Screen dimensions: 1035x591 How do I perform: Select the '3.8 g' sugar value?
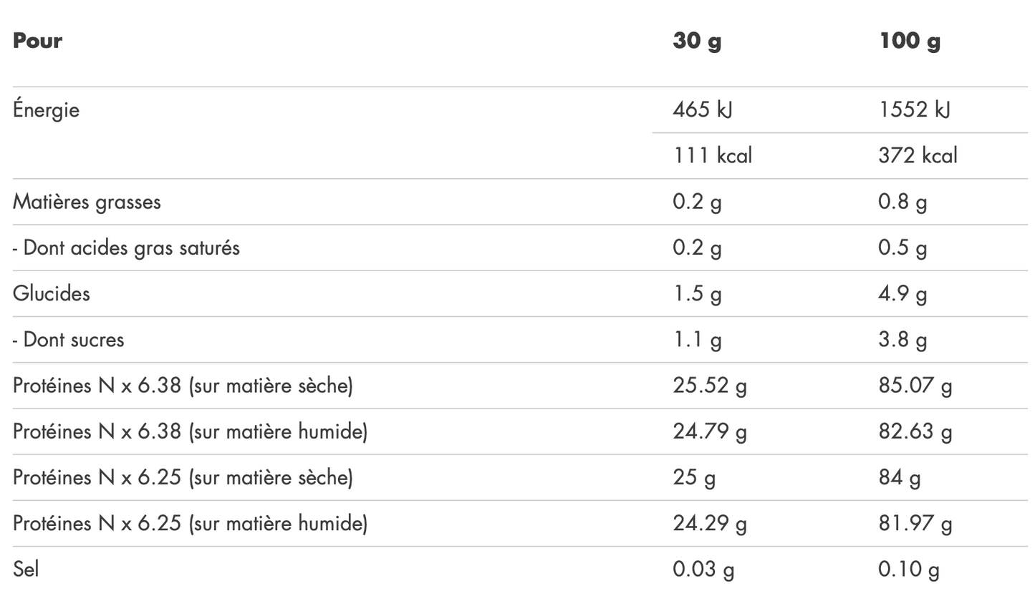902,340
